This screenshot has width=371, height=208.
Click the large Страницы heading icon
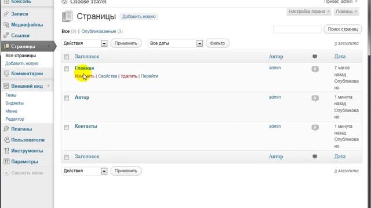[x=67, y=16]
